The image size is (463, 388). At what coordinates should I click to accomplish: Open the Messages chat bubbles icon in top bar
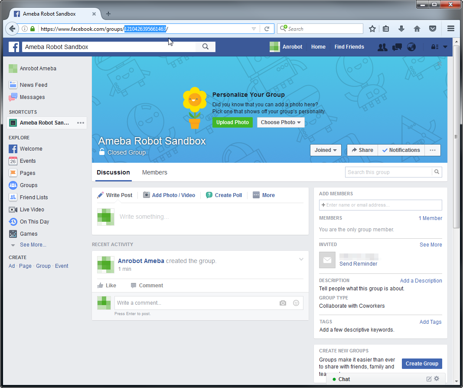[x=397, y=47]
